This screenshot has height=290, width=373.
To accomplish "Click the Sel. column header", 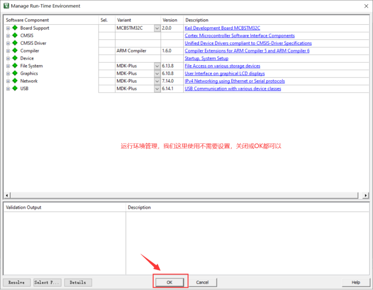I will [x=107, y=20].
